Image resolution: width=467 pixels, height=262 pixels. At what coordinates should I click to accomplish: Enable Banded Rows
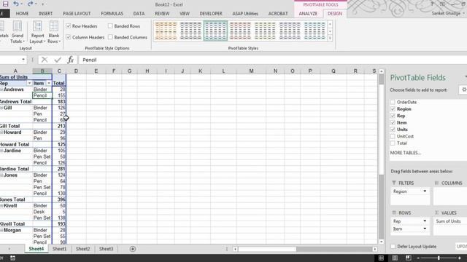110,26
